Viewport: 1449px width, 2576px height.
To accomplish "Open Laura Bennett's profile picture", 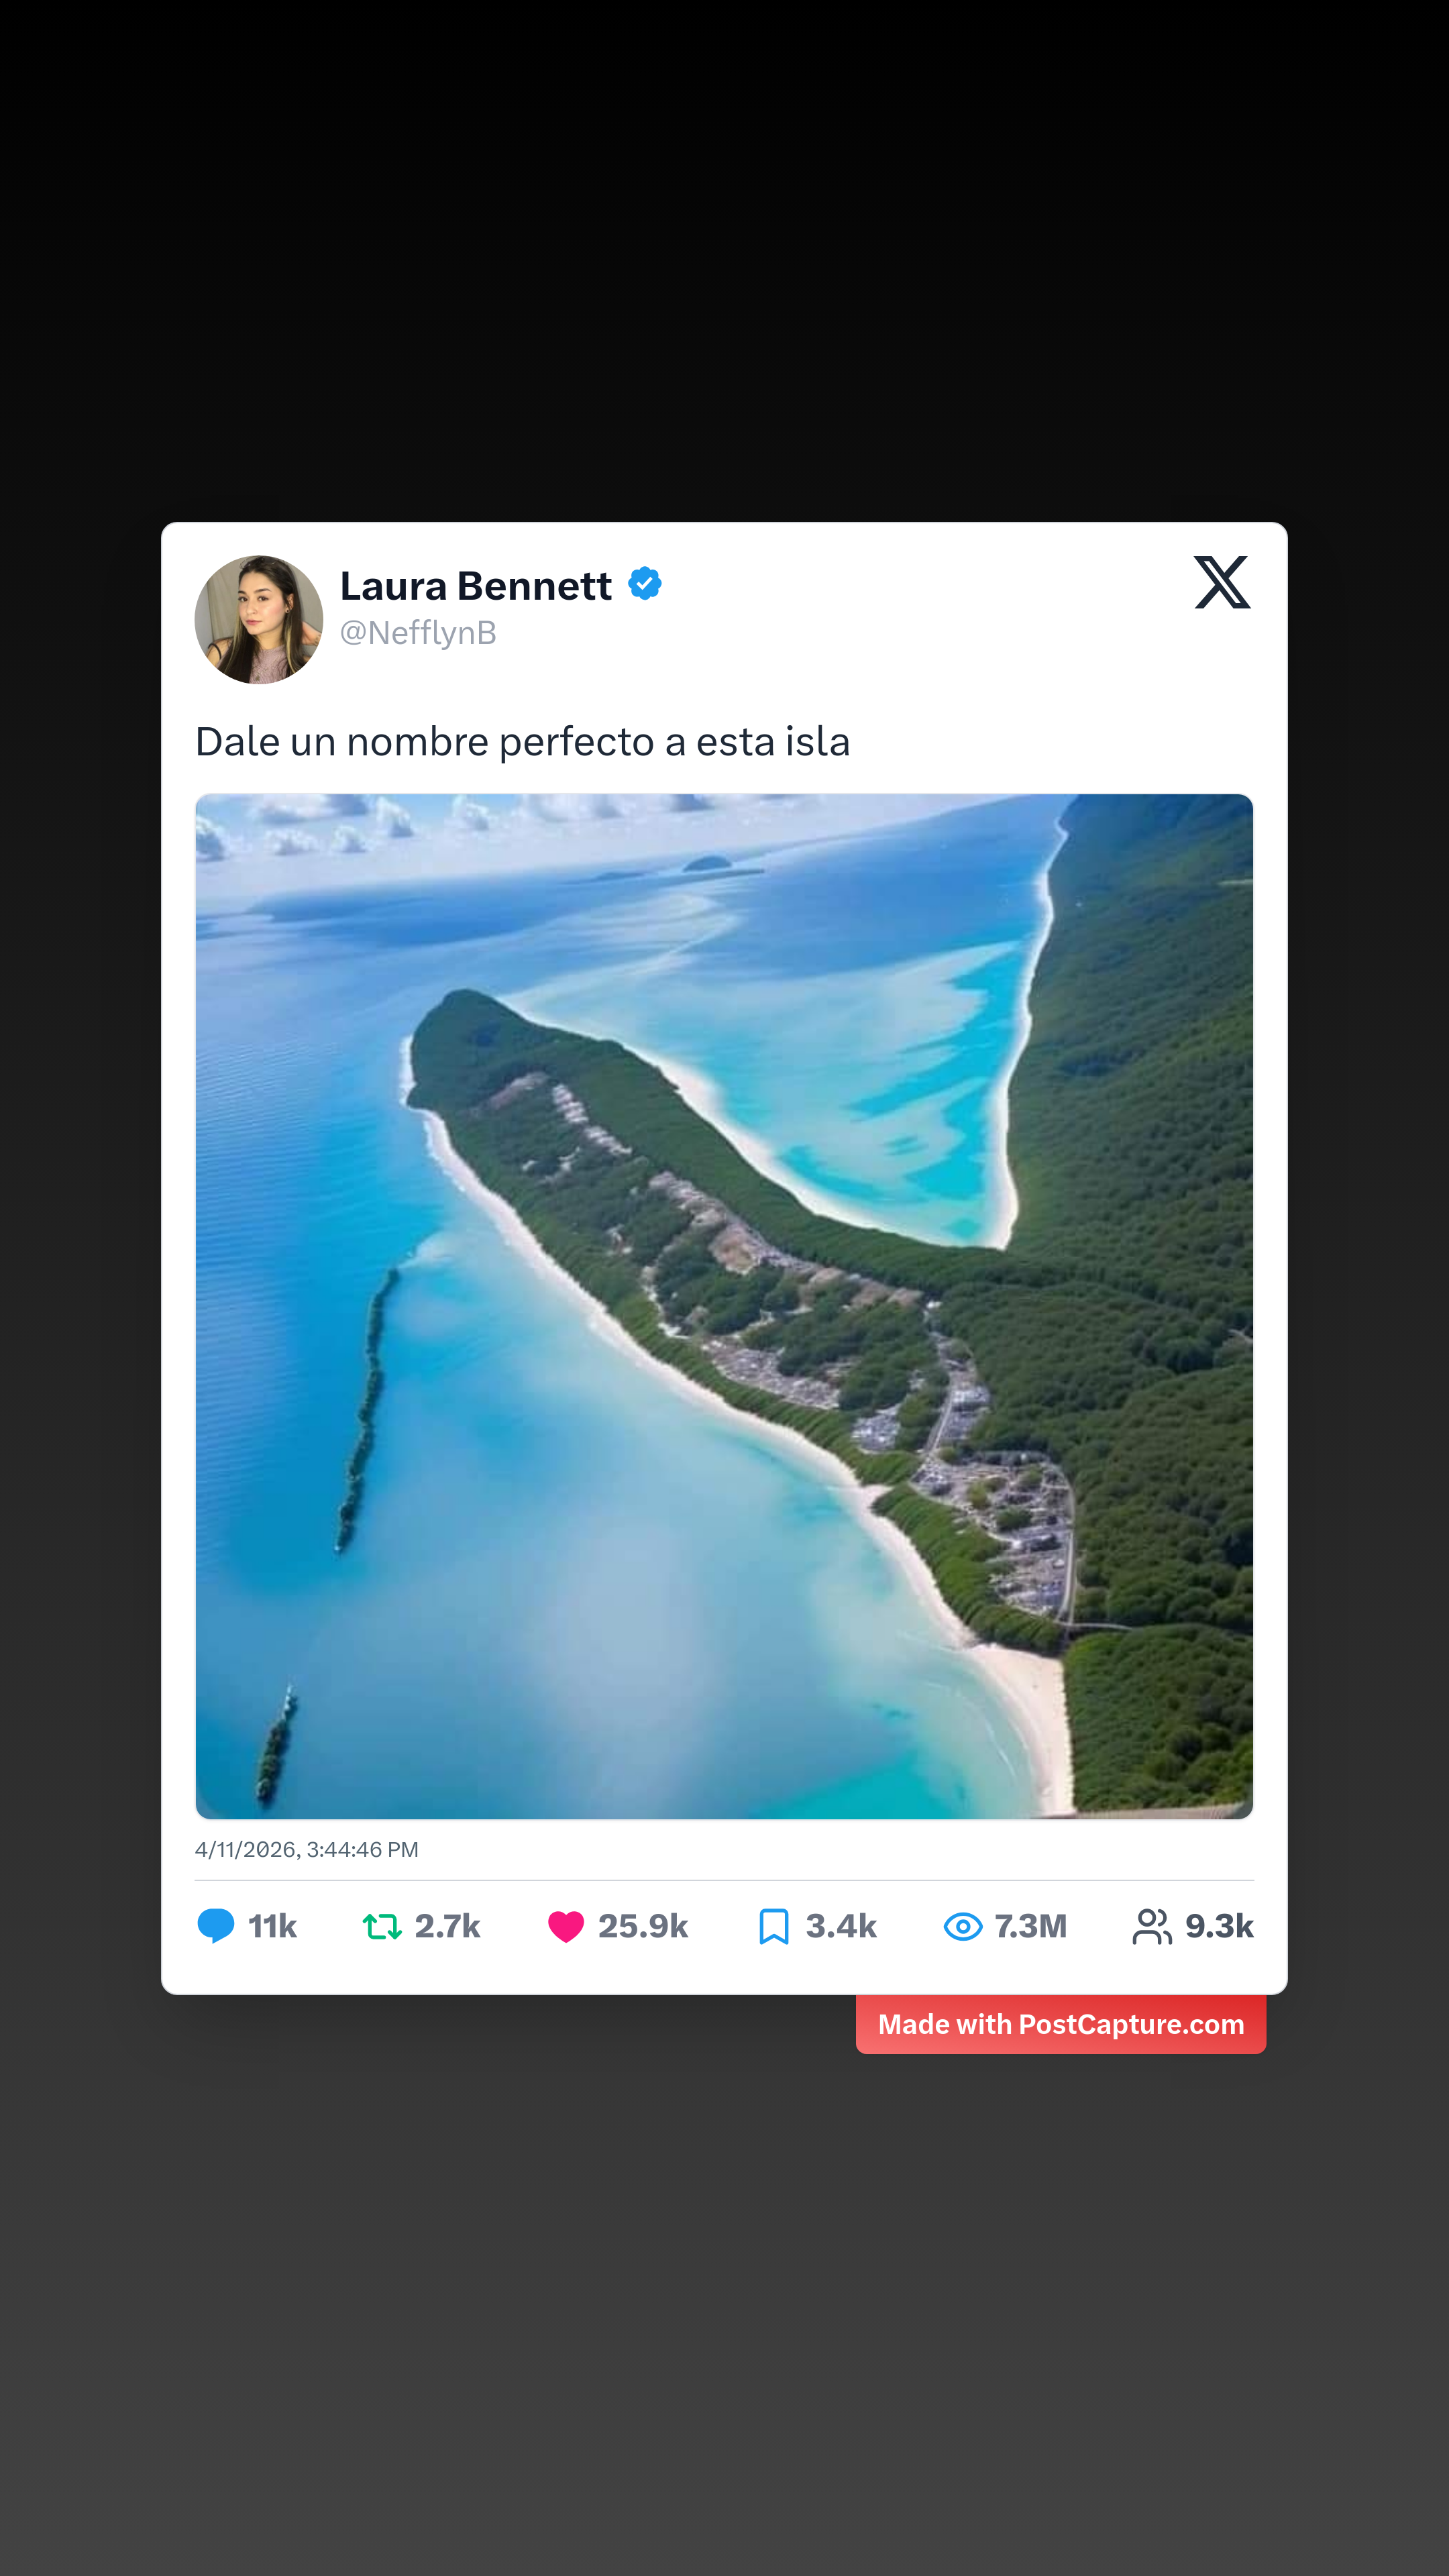I will coord(258,620).
